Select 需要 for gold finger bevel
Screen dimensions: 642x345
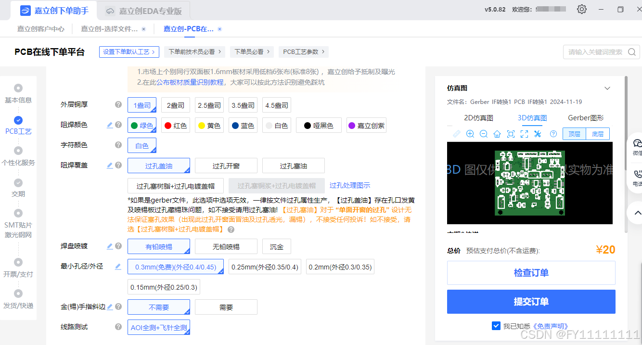point(226,307)
